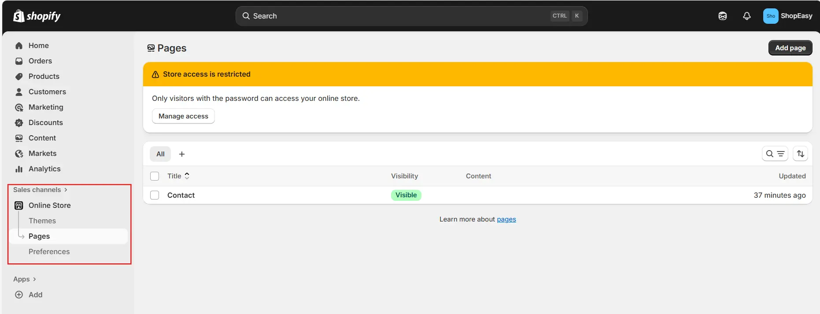Click the Visibility column header
Viewport: 820px width, 314px height.
point(404,176)
